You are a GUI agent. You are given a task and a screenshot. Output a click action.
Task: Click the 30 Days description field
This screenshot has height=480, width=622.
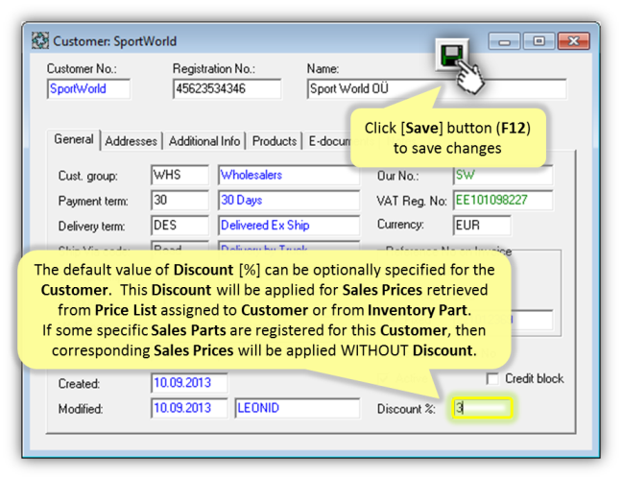tap(289, 200)
